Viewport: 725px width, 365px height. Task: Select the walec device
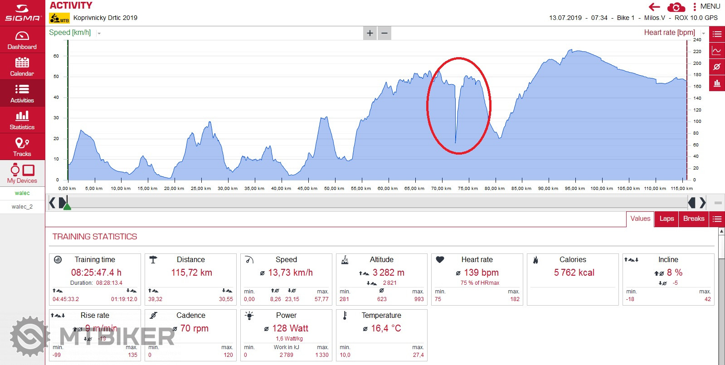[22, 193]
